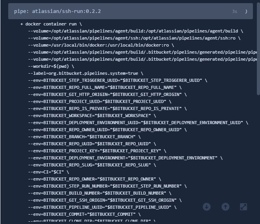Select the '+ docker container run' line
The image size is (260, 224).
click(x=51, y=24)
